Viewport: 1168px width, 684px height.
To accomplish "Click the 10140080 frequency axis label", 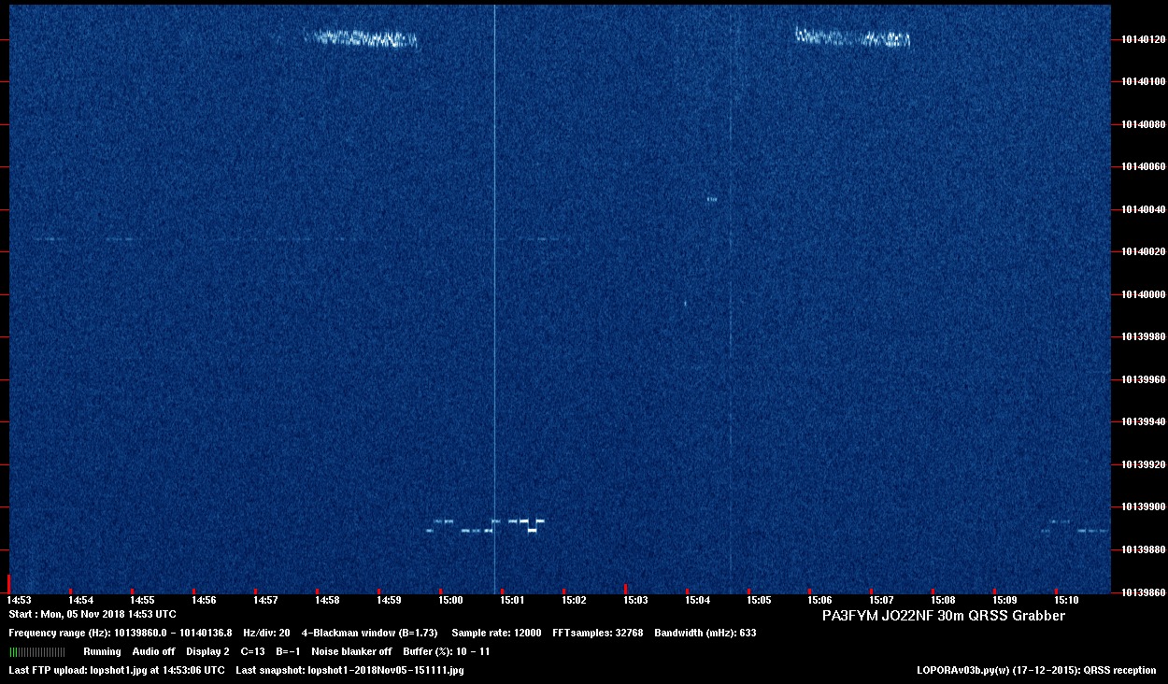I will point(1143,124).
